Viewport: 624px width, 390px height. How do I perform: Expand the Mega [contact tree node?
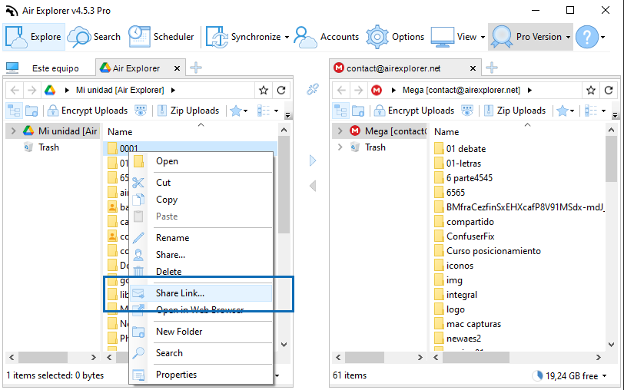click(x=340, y=131)
